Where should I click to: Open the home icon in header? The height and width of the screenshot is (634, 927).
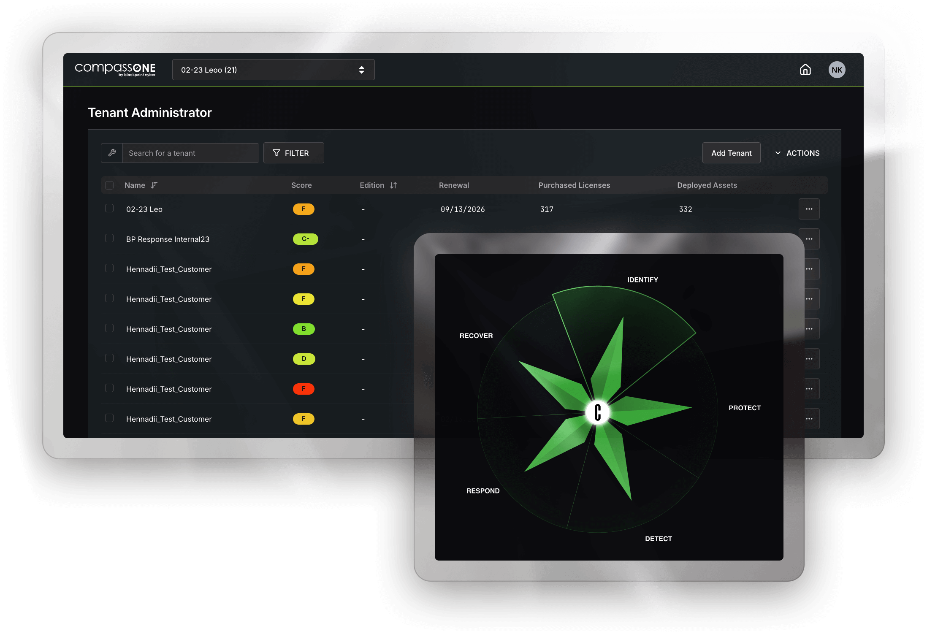(805, 70)
